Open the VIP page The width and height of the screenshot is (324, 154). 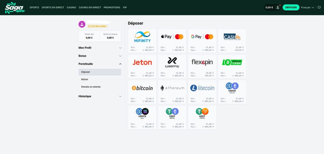tap(125, 8)
